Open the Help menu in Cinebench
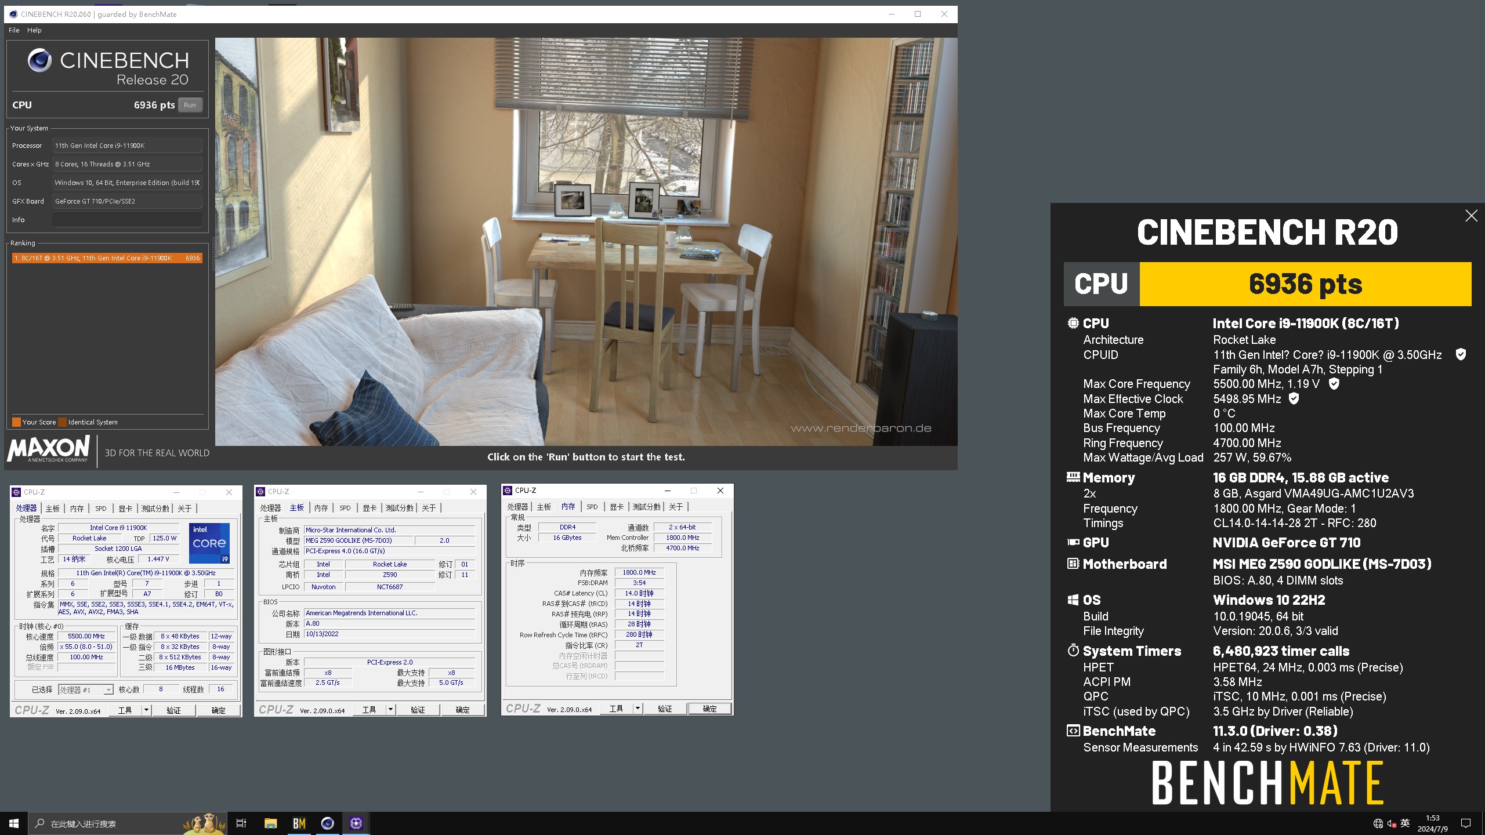1485x835 pixels. click(34, 30)
